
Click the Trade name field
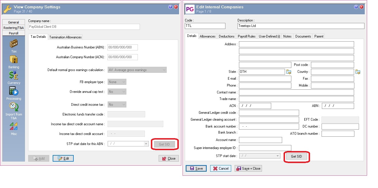(x=296, y=99)
